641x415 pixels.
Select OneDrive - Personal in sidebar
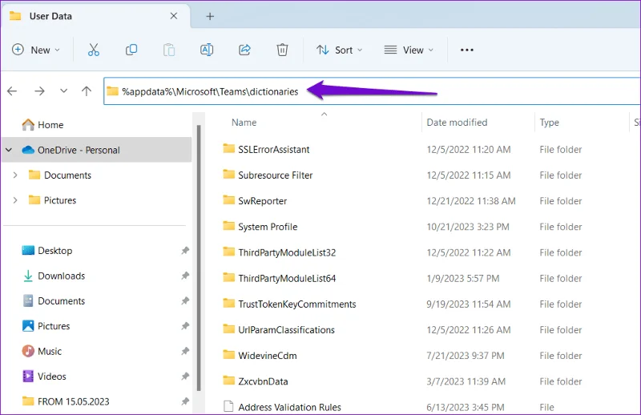(x=96, y=150)
